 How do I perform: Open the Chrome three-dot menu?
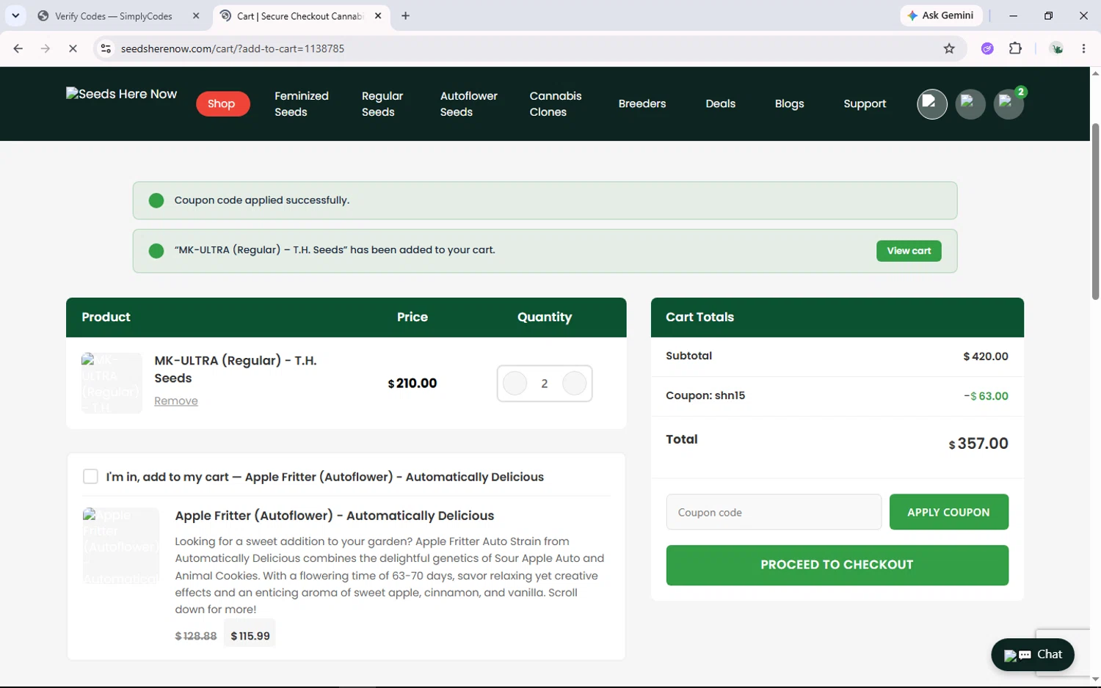click(1083, 48)
